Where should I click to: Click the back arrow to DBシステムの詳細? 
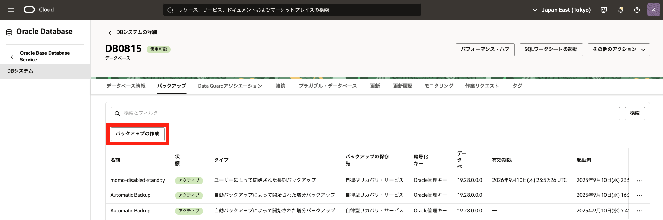(x=111, y=33)
